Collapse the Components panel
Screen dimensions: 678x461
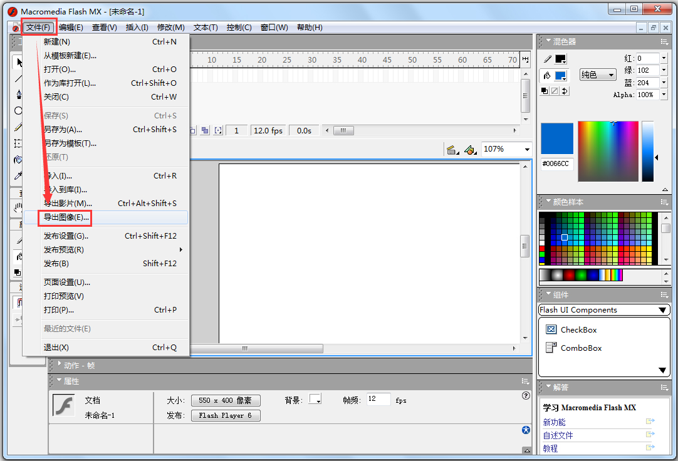click(x=548, y=294)
